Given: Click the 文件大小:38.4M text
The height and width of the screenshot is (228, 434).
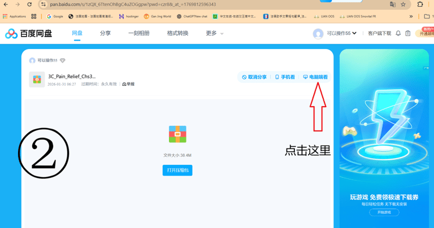Looking at the screenshot, I should tap(177, 155).
